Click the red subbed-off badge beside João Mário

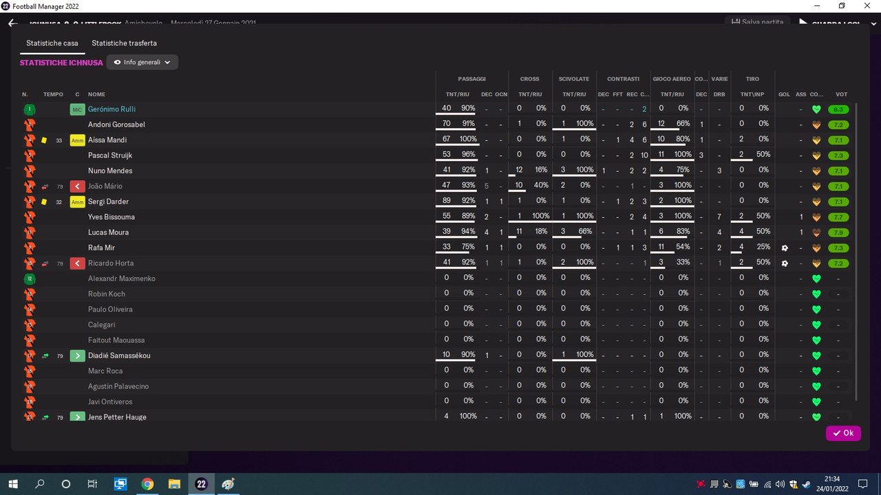(x=78, y=186)
